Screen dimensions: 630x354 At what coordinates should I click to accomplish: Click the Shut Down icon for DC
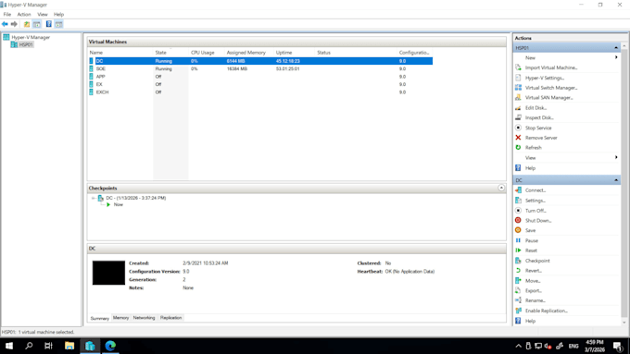(x=518, y=220)
